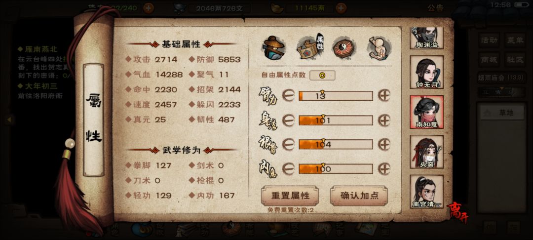
Task: Decrease 身法 with its minus button
Action: 288,120
